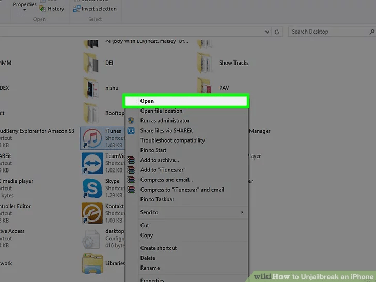Choose Pin to Taskbar option

(x=157, y=199)
